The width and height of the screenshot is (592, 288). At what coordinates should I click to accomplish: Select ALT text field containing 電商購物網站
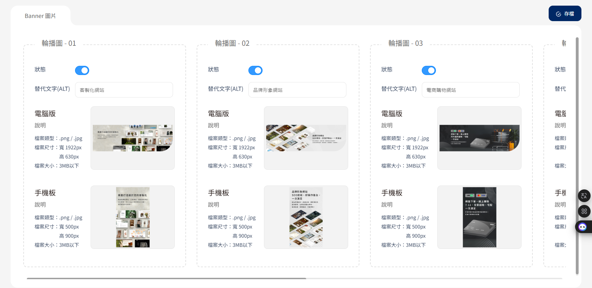click(x=470, y=90)
